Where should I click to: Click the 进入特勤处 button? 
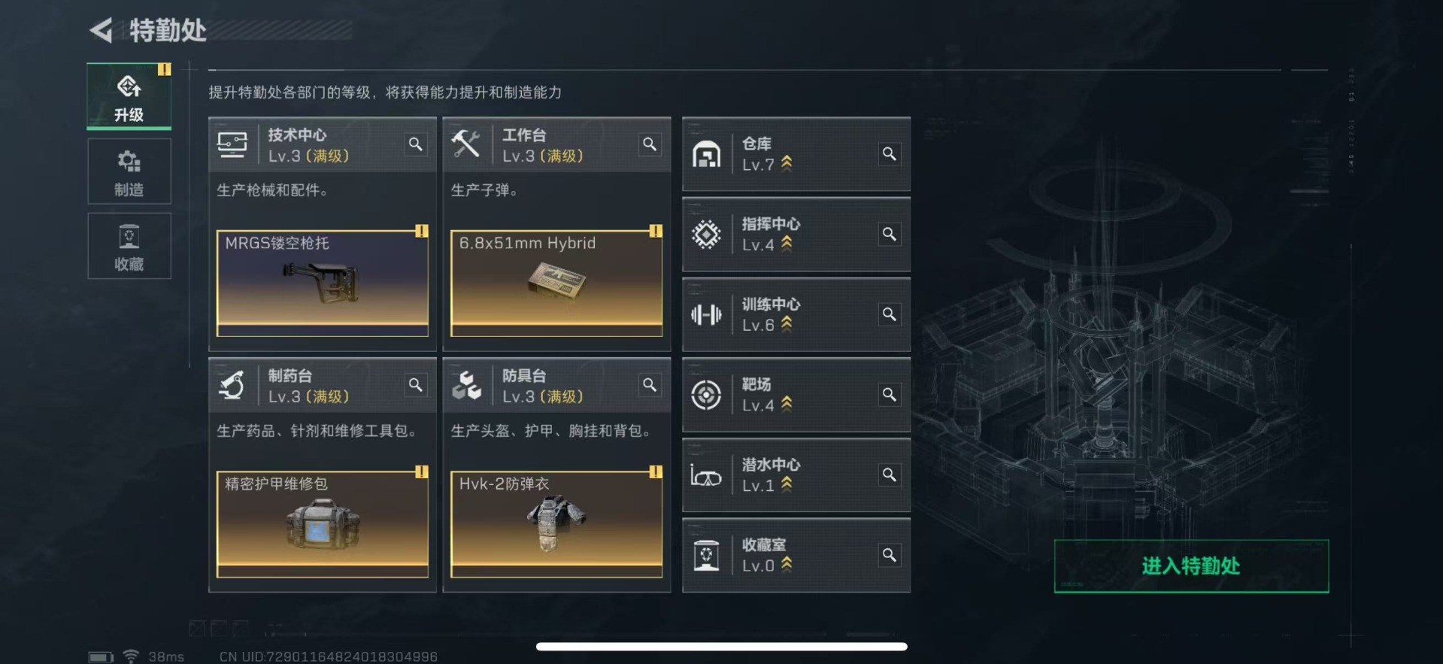coord(1191,566)
